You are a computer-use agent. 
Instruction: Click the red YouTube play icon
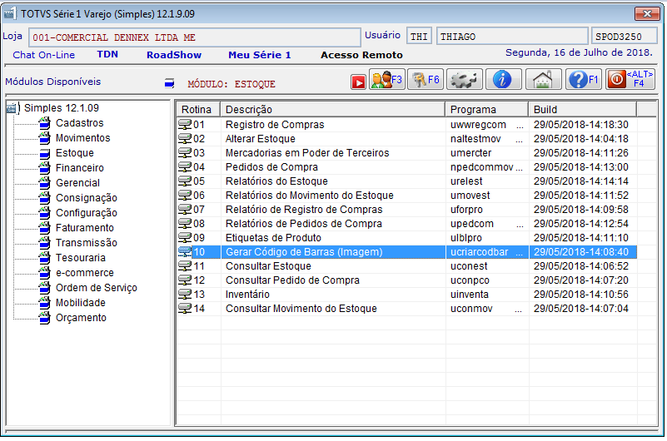click(x=358, y=82)
